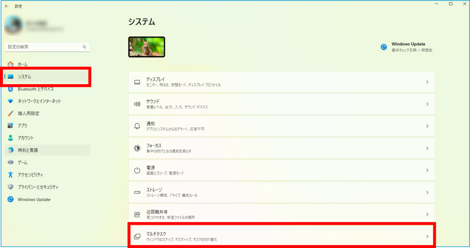Open ホーム with the house icon
Screen dimensions: 470x248
click(11, 64)
